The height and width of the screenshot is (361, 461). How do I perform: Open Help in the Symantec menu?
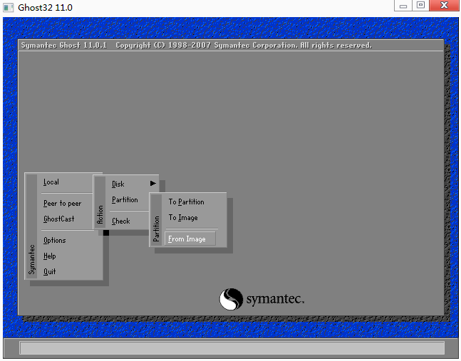click(50, 256)
